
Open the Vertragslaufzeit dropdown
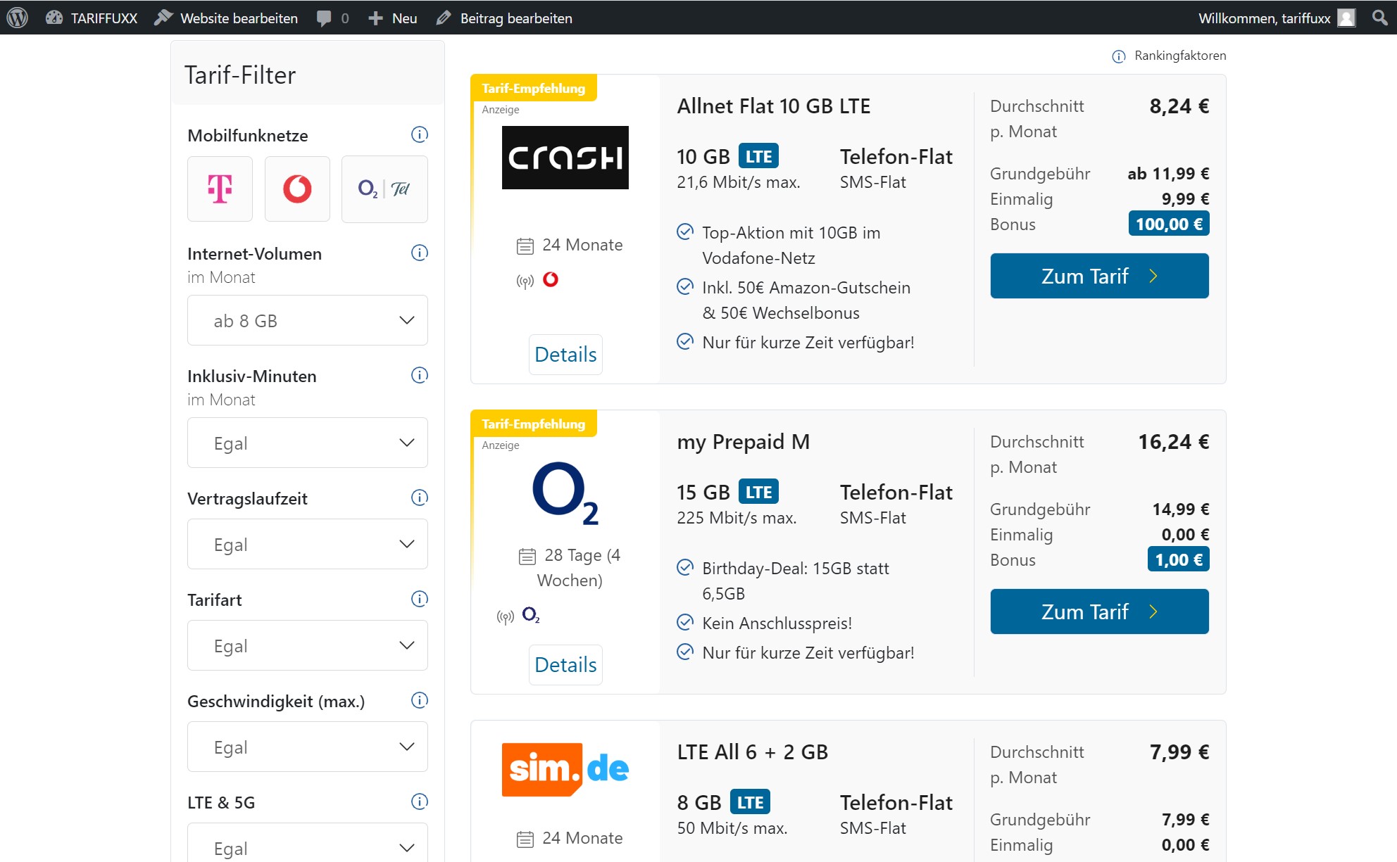308,544
